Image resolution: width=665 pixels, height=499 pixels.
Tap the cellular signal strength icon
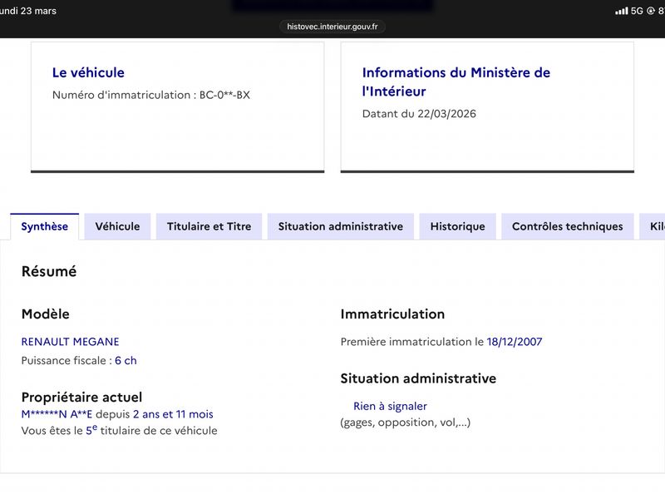621,11
